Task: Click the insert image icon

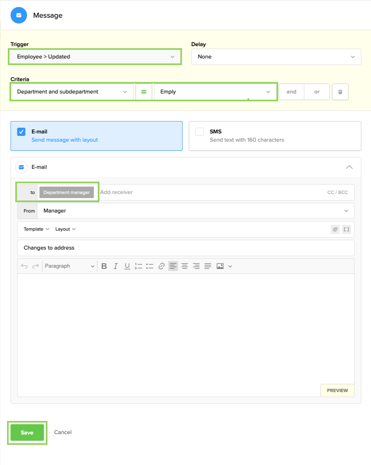Action: click(220, 266)
